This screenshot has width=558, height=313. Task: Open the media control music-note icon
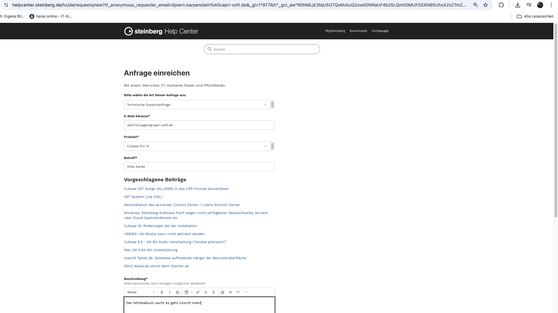pyautogui.click(x=529, y=5)
